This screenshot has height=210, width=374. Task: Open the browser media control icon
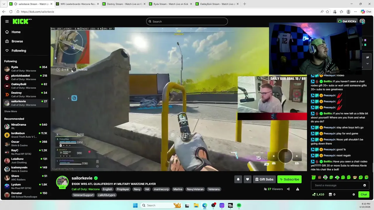pos(335,12)
